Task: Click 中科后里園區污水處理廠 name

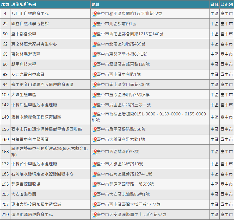Action: click(x=34, y=105)
